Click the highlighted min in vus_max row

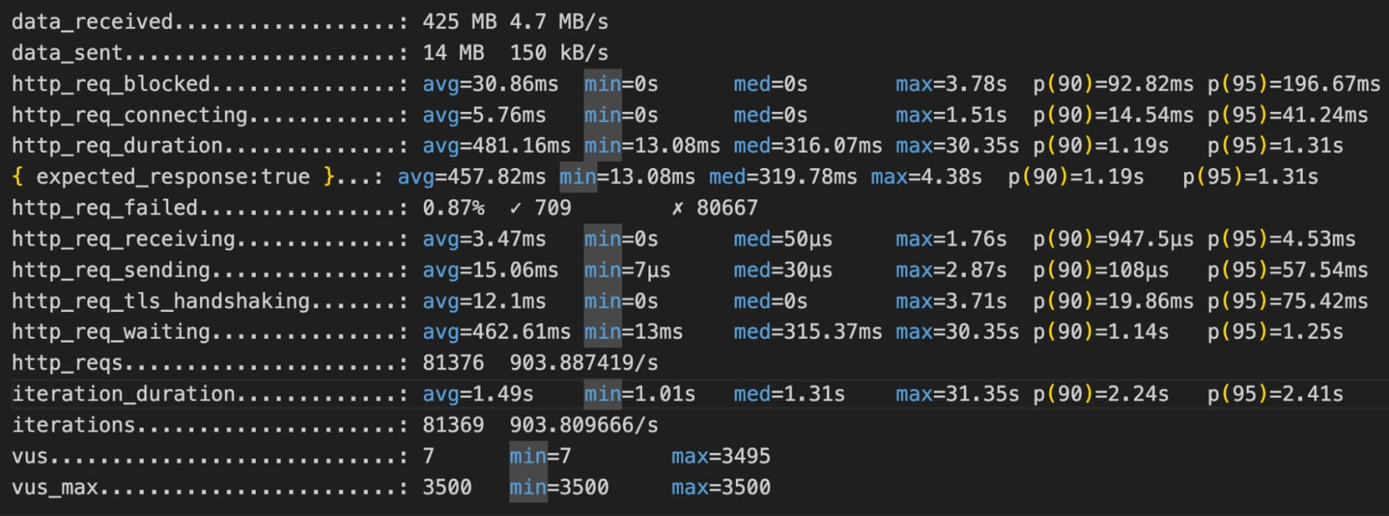[x=527, y=487]
